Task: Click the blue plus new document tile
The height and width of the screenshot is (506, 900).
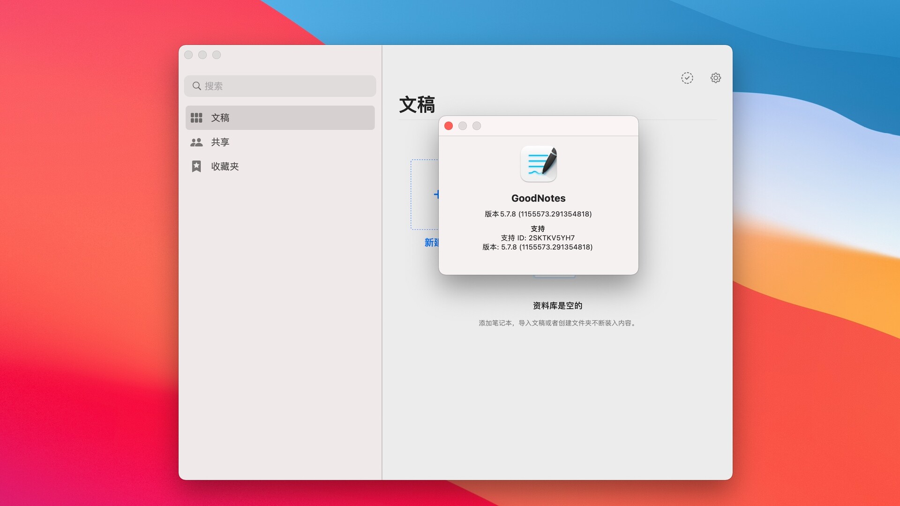Action: 425,194
